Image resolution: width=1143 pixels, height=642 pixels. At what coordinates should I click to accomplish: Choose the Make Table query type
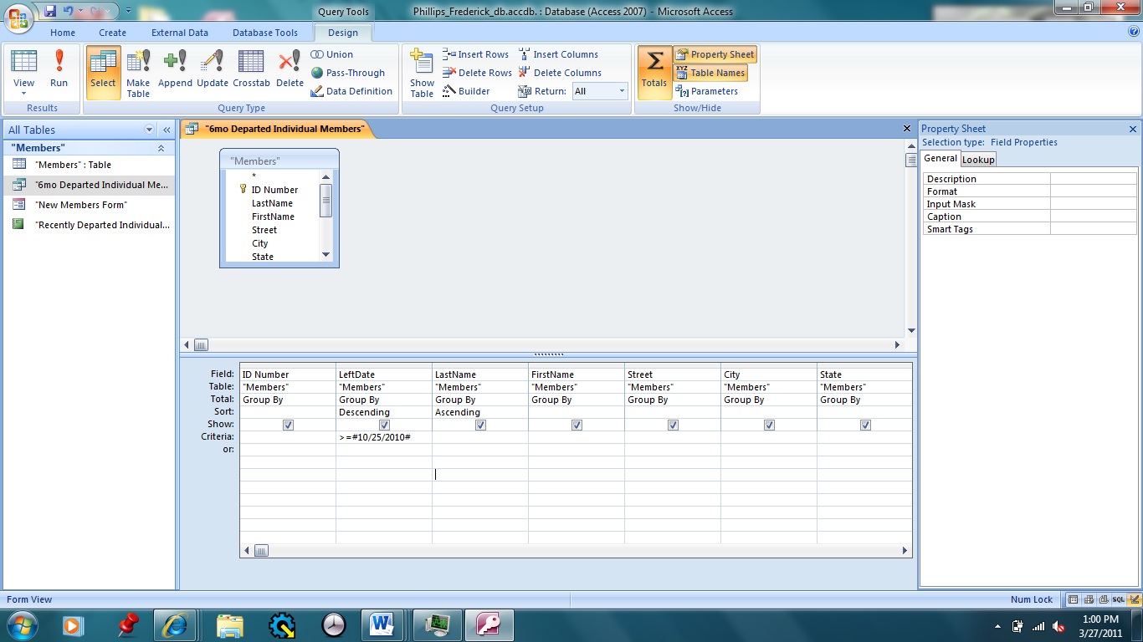138,73
